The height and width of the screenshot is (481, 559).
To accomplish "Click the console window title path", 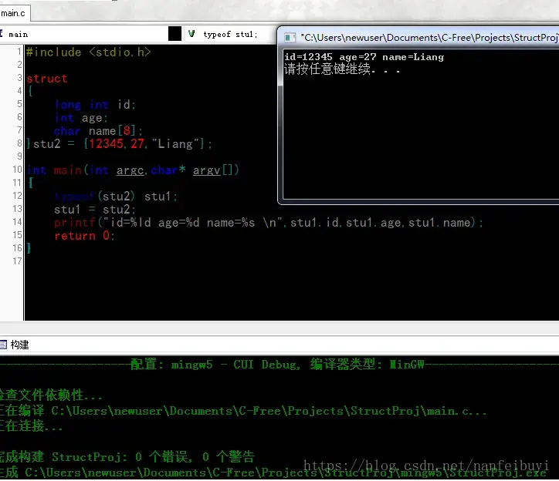I will (429, 37).
